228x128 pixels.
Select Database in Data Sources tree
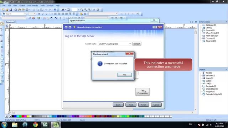click(x=211, y=25)
